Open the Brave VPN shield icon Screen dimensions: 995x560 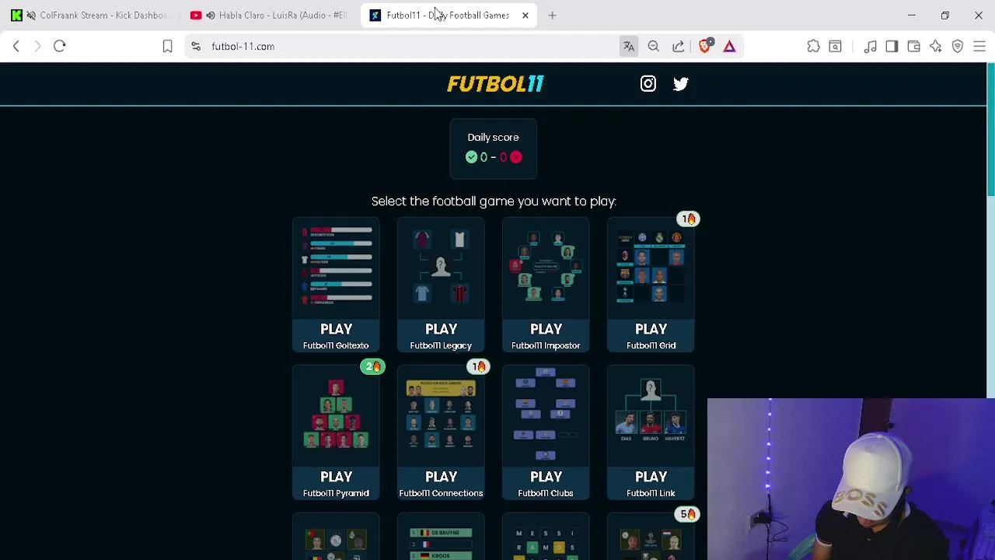click(x=958, y=47)
